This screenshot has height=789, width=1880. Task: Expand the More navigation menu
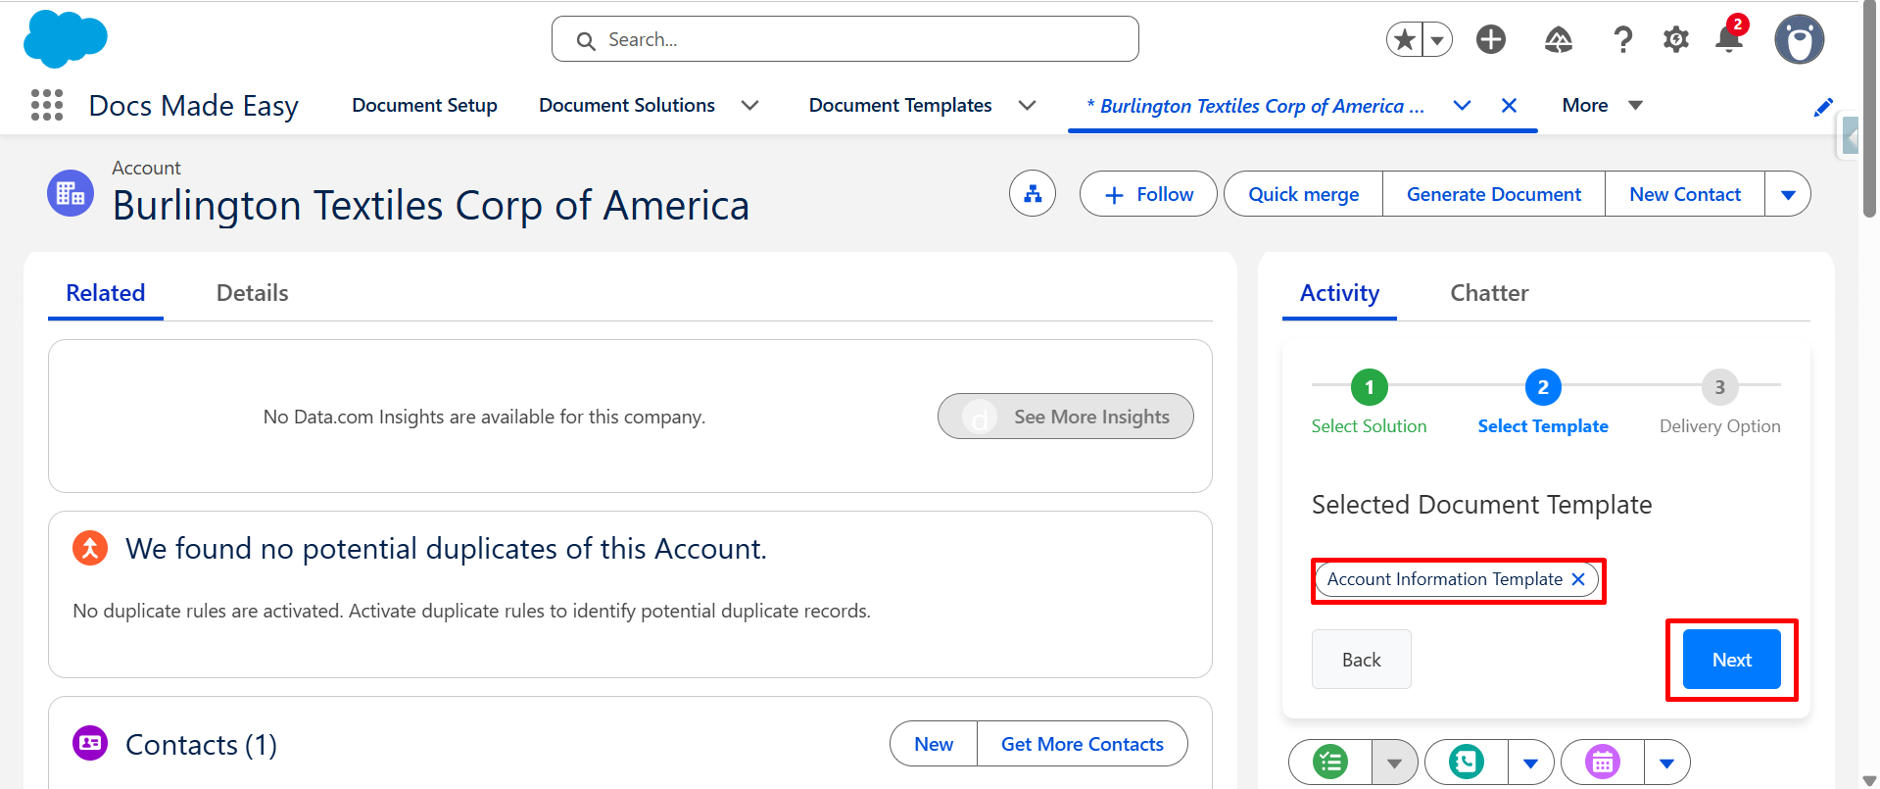1602,105
